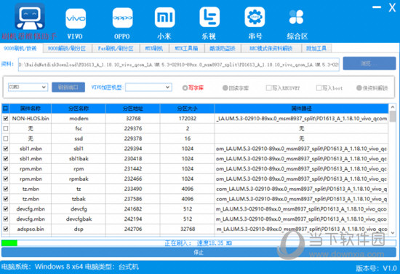
Task: Click the table scrollbar up arrow
Action: click(x=393, y=107)
